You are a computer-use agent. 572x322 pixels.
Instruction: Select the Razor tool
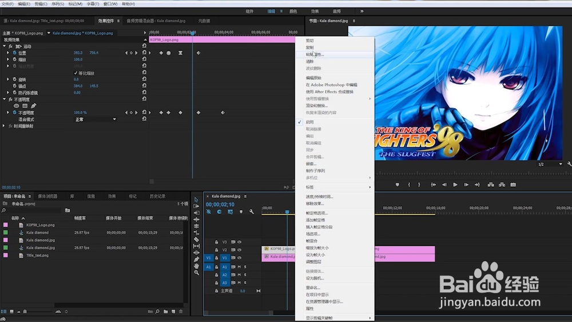tap(196, 240)
